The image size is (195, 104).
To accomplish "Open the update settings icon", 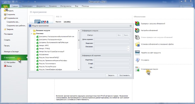I will [137, 30].
